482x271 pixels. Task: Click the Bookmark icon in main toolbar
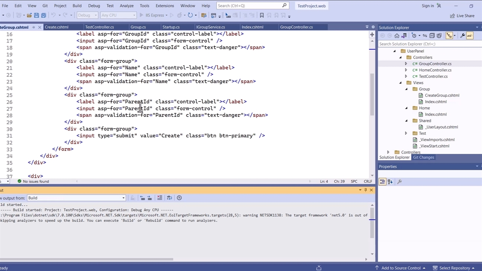262,15
